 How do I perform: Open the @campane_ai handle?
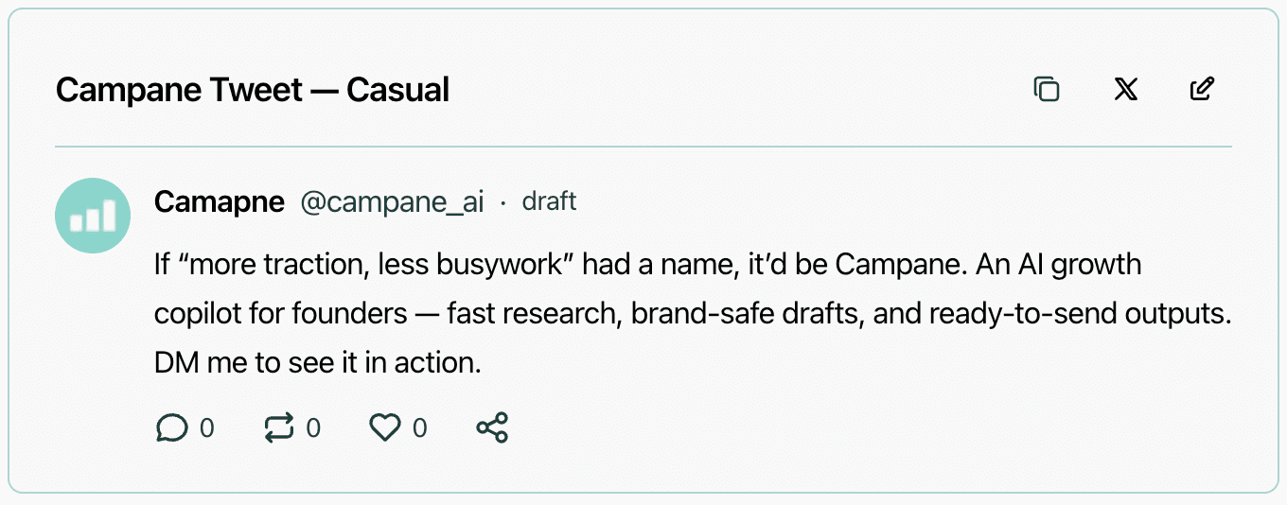(x=392, y=202)
